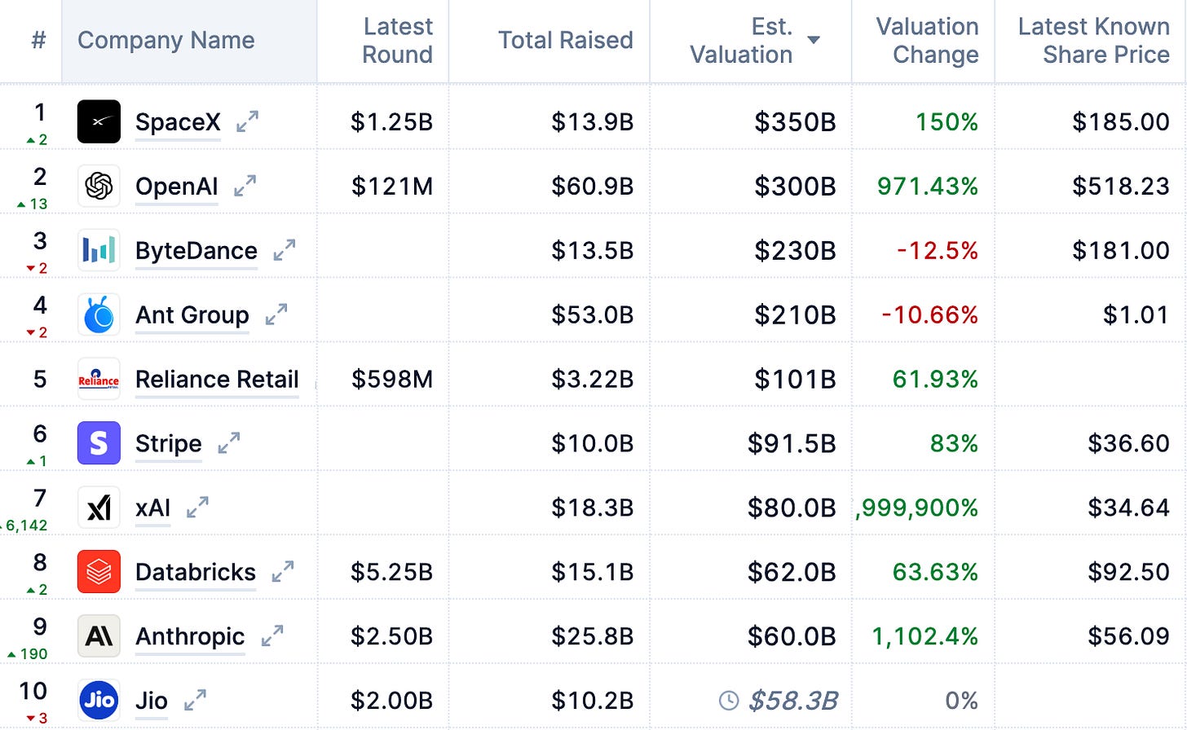Select Ant Group total raised $53.0B
Screen dimensions: 1187x730
pos(593,315)
